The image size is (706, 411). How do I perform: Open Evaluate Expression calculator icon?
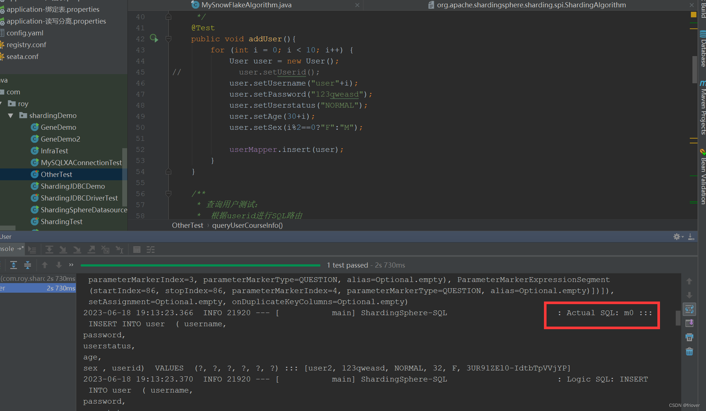(137, 250)
